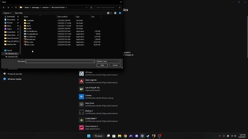Select Apex Legends in graphics list
Image resolution: width=248 pixels, height=139 pixels.
pyautogui.click(x=98, y=81)
